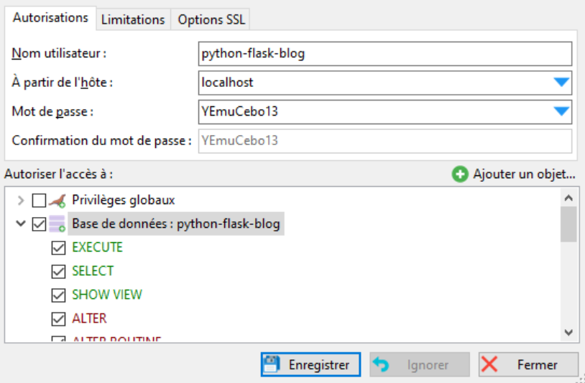Collapse the Base de données tree node
This screenshot has height=383, width=585.
(20, 224)
